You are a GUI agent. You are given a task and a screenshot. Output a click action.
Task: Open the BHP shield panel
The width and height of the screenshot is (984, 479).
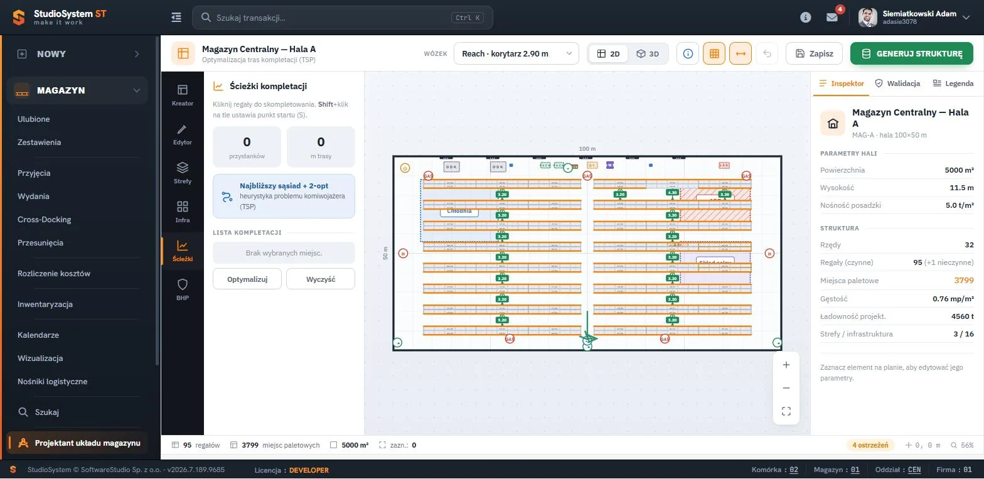coord(183,289)
